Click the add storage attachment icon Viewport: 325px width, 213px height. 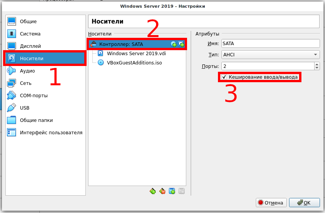pyautogui.click(x=172, y=191)
